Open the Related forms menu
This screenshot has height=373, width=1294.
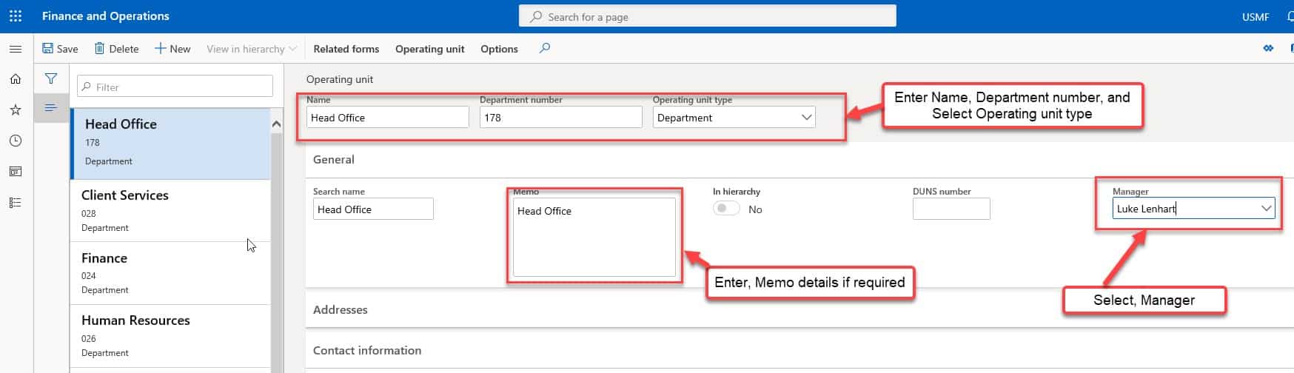[x=346, y=49]
